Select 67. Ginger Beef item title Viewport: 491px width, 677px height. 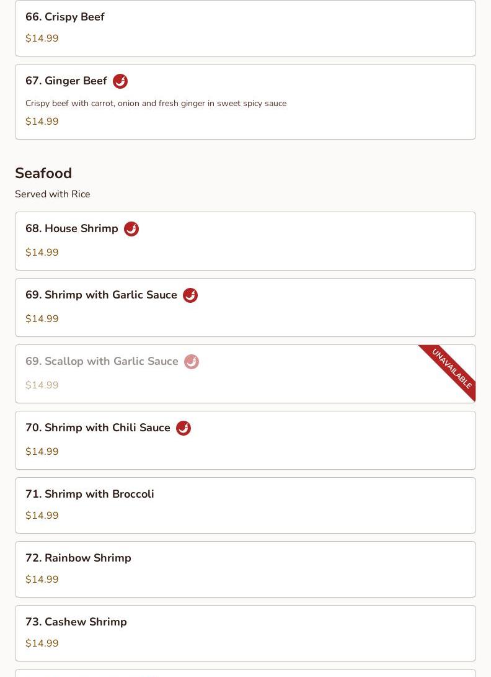[66, 81]
